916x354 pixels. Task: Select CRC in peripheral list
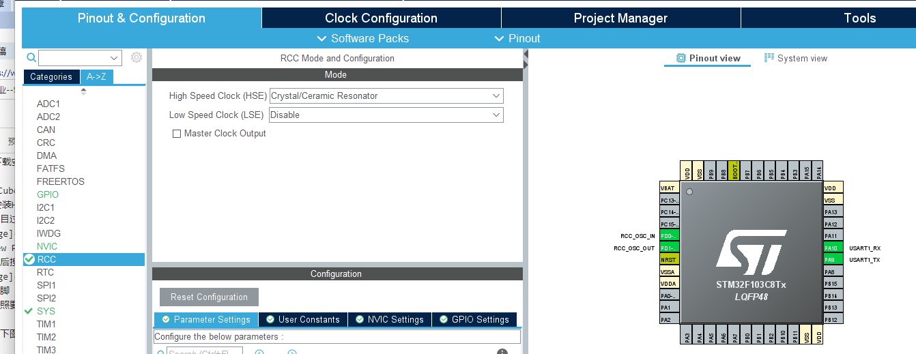coord(46,143)
